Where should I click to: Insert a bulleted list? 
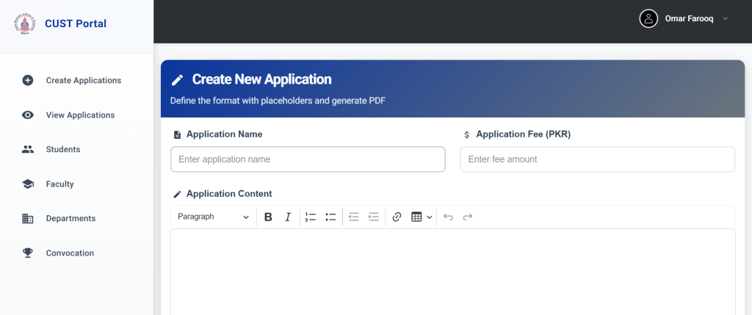[330, 217]
